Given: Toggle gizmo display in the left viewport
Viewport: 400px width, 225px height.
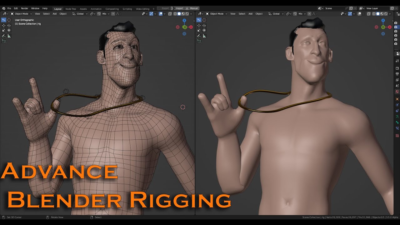Looking at the screenshot, I should coord(151,14).
